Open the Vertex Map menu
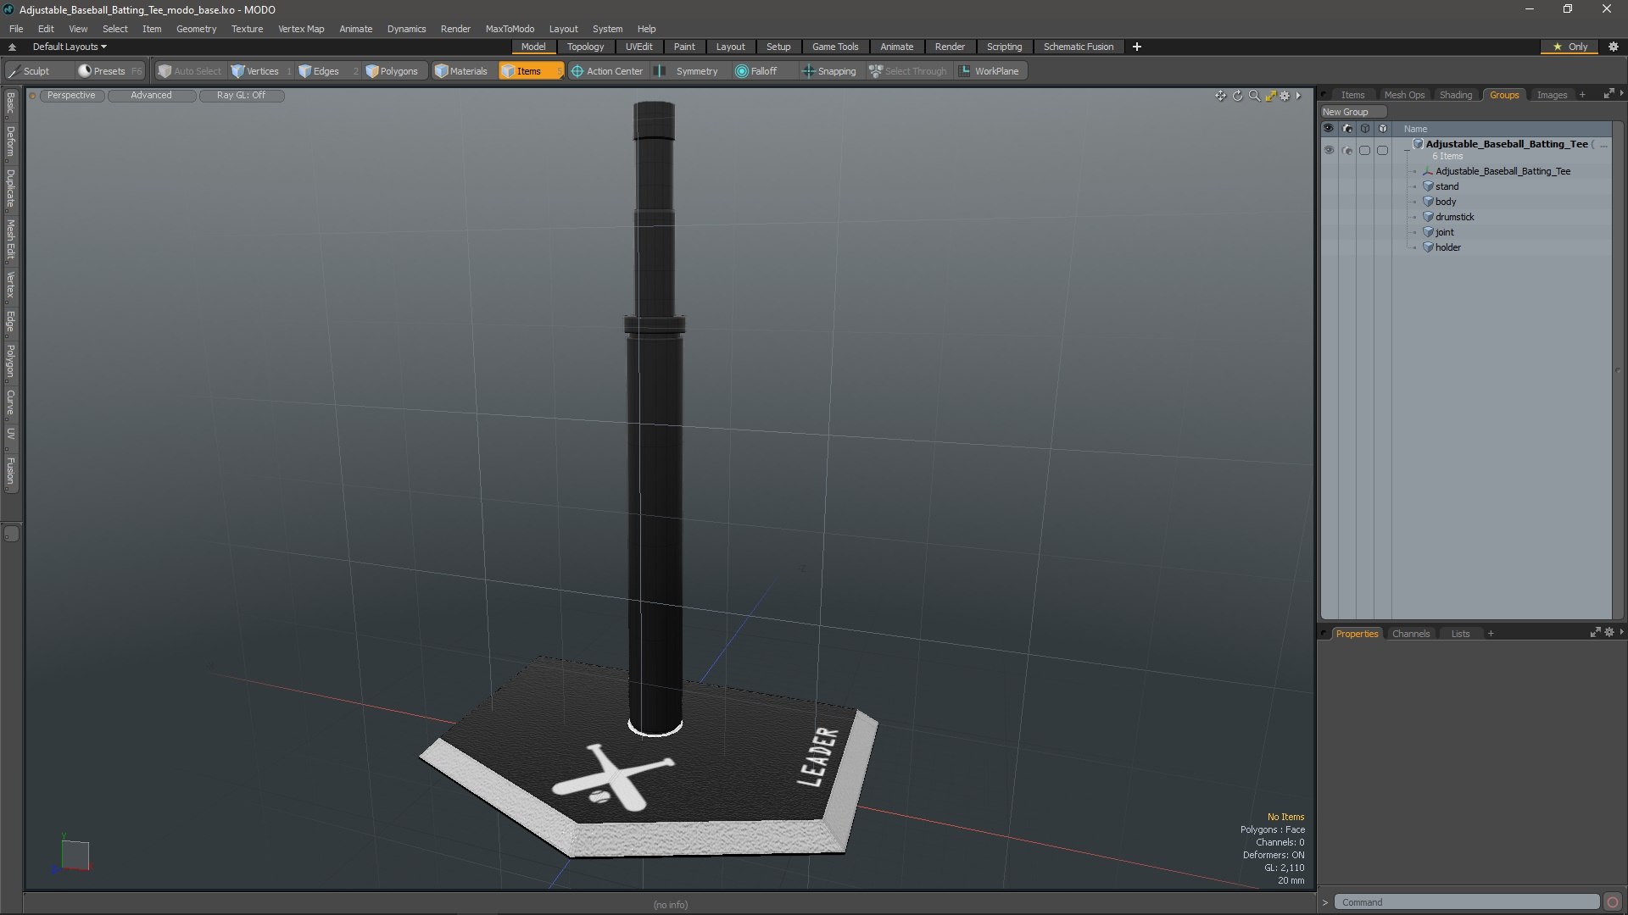 [x=301, y=29]
